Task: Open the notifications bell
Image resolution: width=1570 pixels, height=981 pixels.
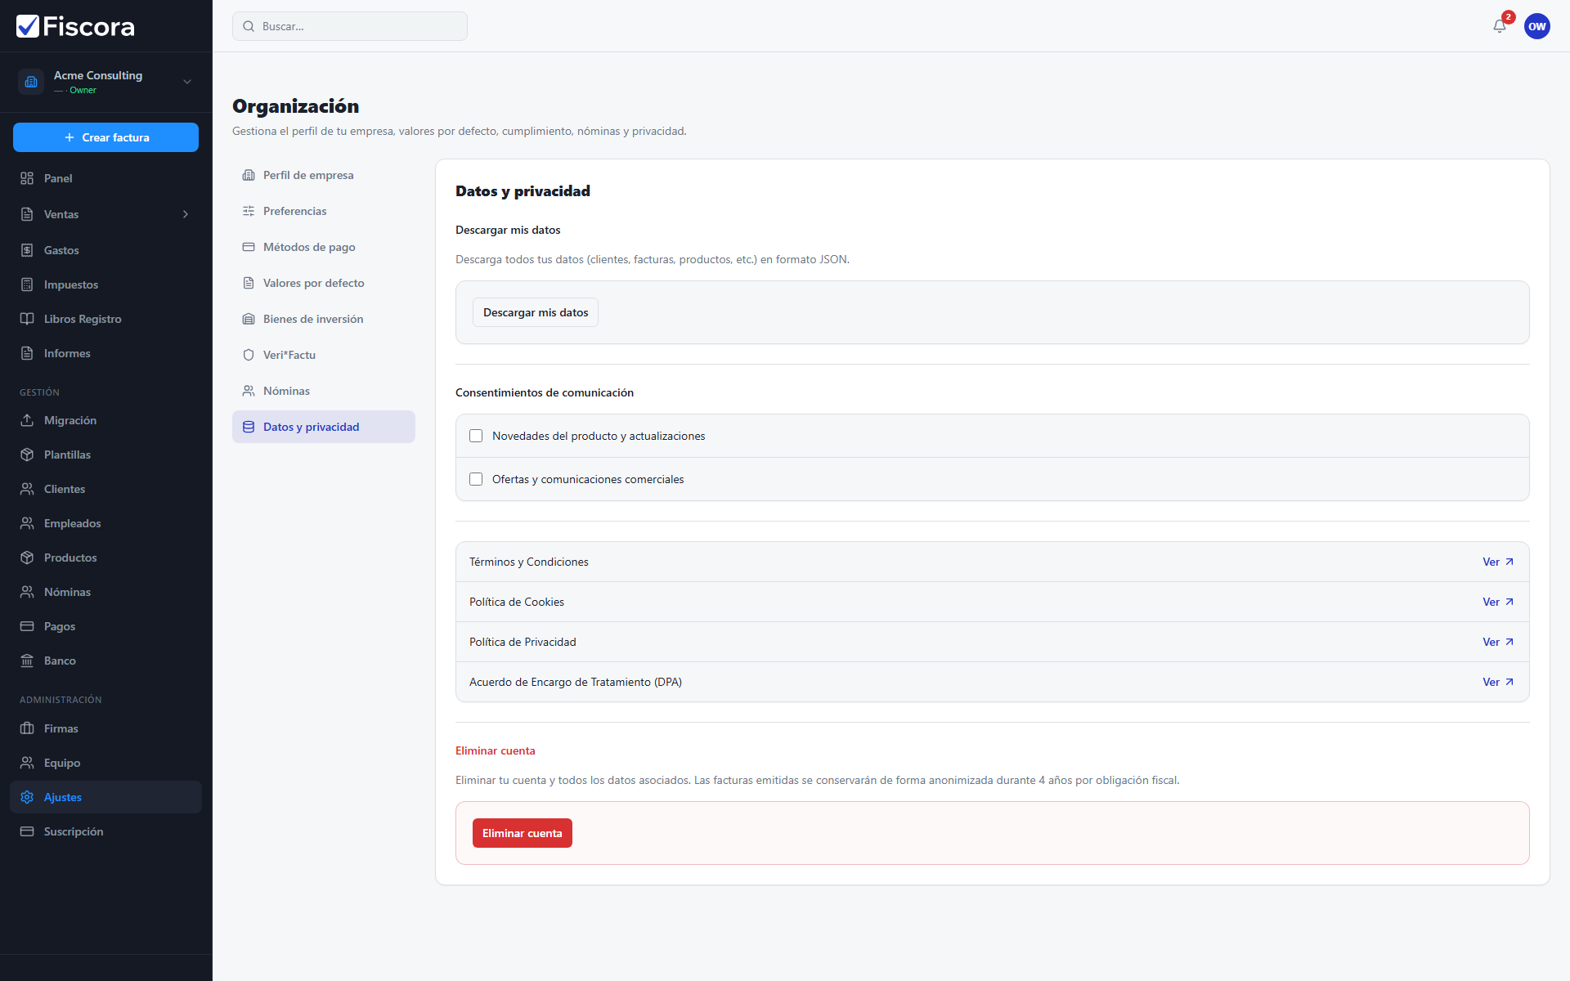Action: 1500,26
